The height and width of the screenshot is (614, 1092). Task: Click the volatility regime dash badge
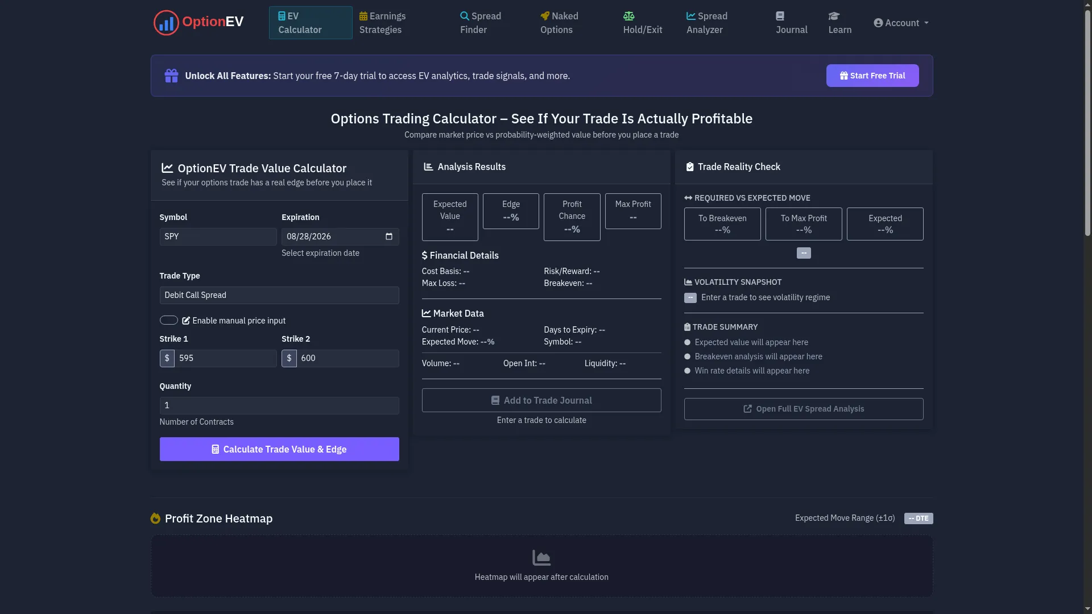690,298
